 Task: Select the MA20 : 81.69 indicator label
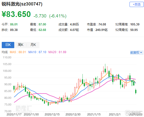pyautogui.click(x=57, y=52)
